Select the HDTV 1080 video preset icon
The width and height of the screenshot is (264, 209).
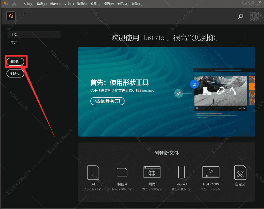pos(211,172)
